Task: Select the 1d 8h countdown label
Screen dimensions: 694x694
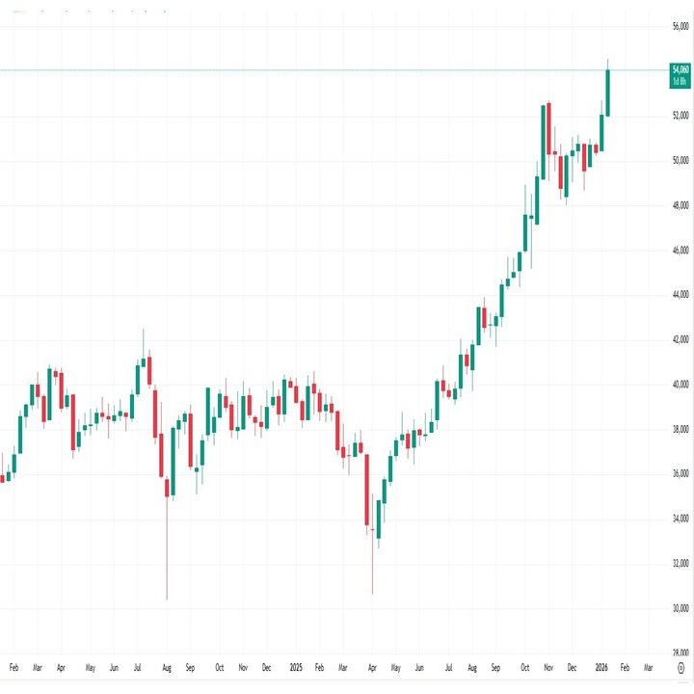Action: click(x=680, y=81)
